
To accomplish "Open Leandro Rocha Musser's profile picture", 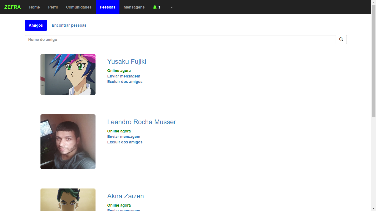I will 68,141.
